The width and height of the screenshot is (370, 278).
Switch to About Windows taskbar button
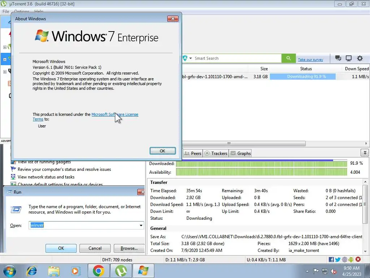143,271
